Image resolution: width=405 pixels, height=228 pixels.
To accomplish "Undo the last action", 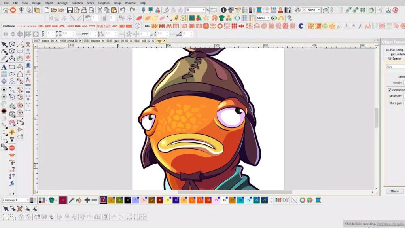I will coord(123,10).
